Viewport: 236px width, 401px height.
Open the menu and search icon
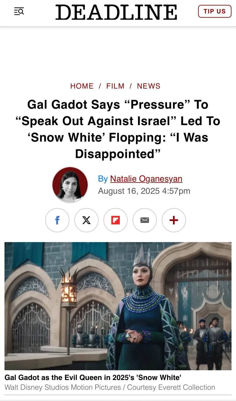tap(19, 12)
